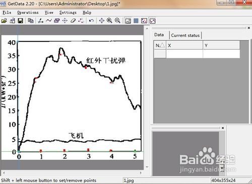
Task: Open the File menu
Action: tap(7, 13)
